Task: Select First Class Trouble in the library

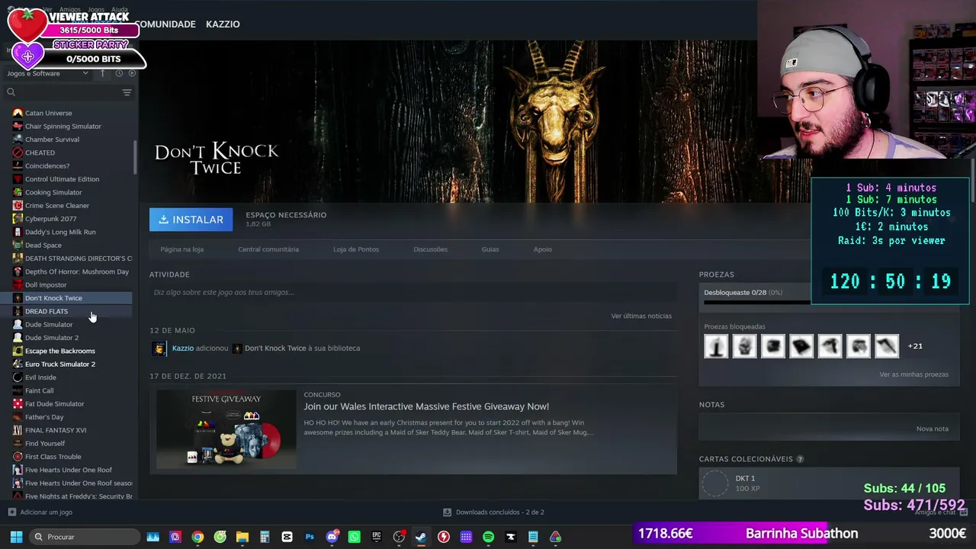Action: (53, 457)
